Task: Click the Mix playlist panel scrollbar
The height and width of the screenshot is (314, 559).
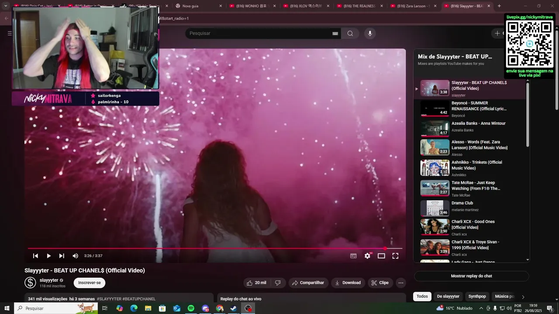Action: pyautogui.click(x=528, y=114)
